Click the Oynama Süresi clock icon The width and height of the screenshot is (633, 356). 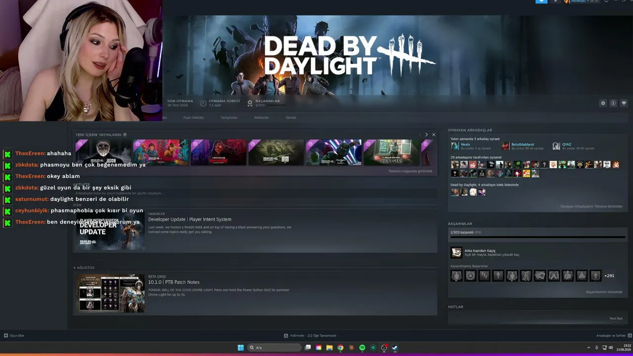tap(203, 103)
